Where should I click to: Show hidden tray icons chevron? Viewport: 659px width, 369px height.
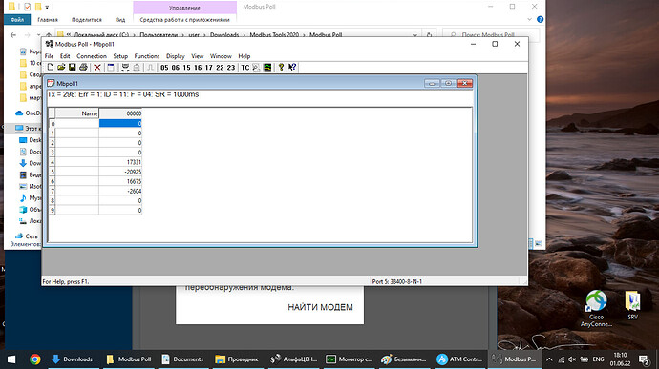tap(549, 359)
